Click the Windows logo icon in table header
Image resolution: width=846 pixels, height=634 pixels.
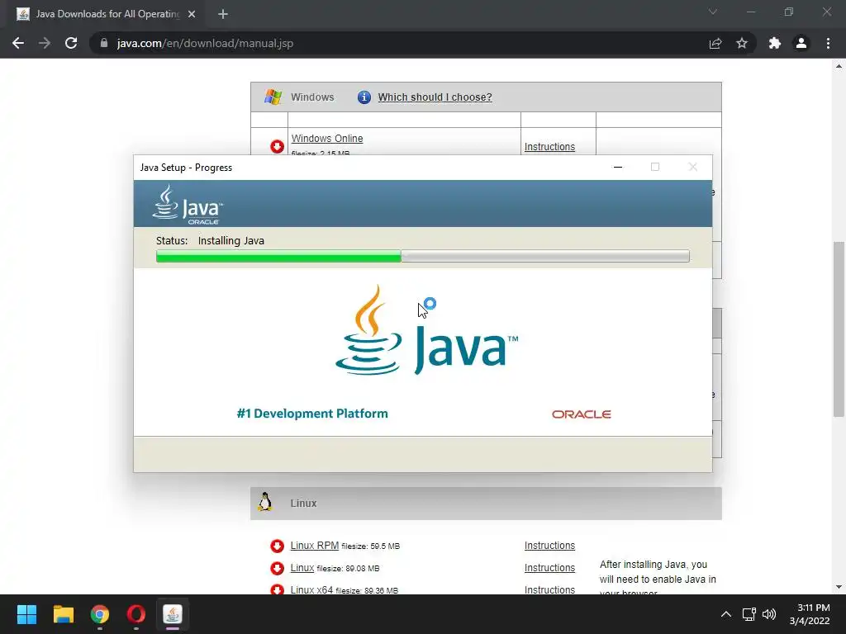[273, 97]
